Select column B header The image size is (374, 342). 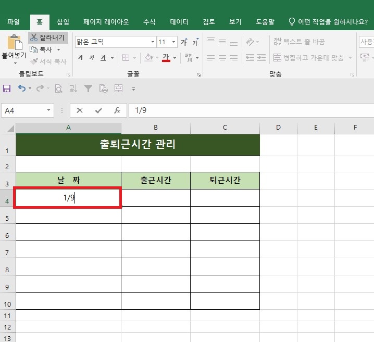click(156, 128)
